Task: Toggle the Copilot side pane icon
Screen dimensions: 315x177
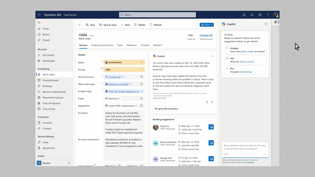Action: point(276,22)
